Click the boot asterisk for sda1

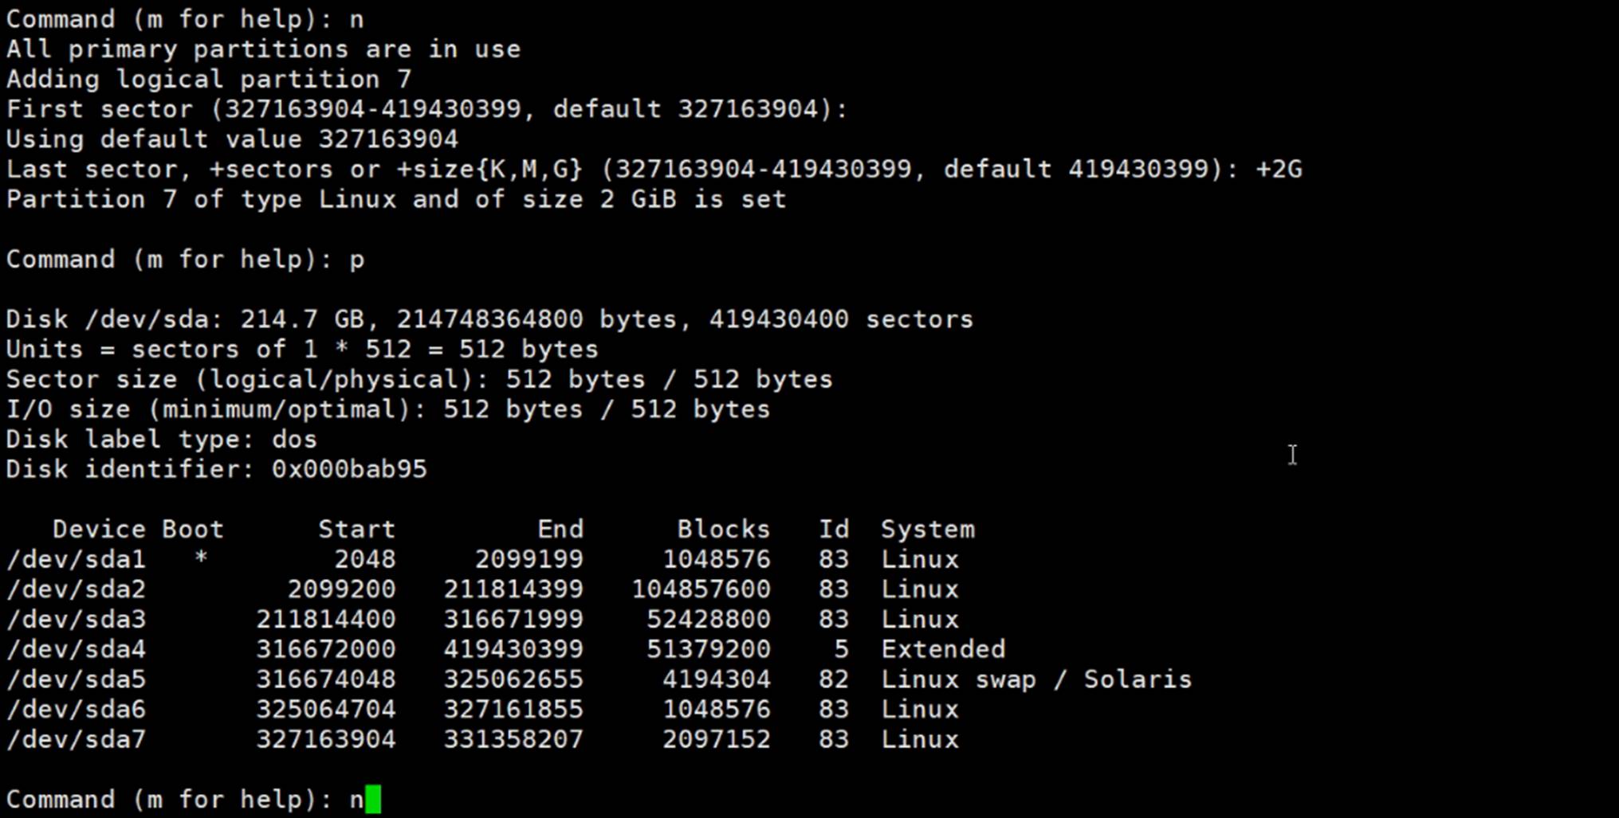(201, 559)
